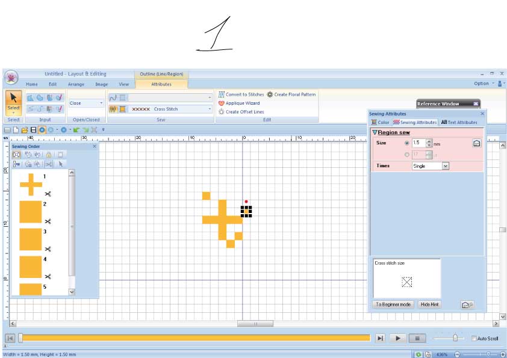Jump to simulation end
507x358 pixels.
[x=381, y=338]
